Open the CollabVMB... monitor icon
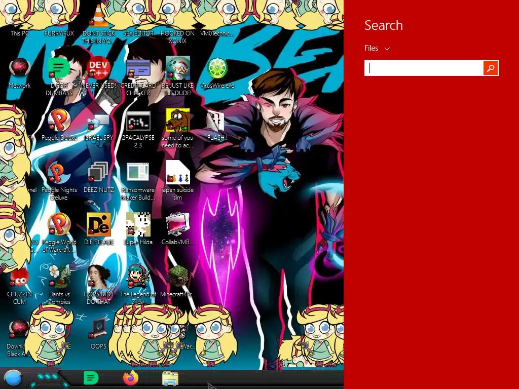 click(x=178, y=229)
